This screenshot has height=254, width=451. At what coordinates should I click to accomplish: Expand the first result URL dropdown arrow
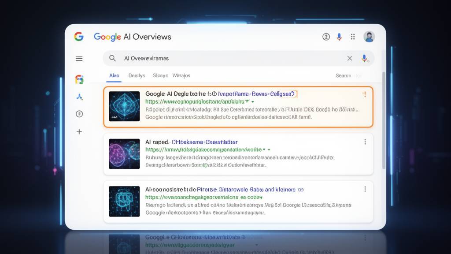click(253, 102)
